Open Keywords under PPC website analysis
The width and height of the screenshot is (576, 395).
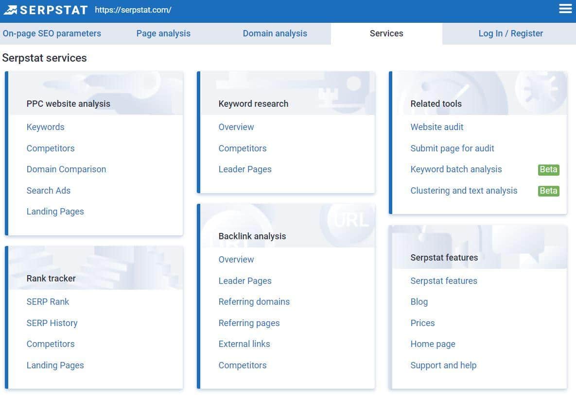point(46,127)
